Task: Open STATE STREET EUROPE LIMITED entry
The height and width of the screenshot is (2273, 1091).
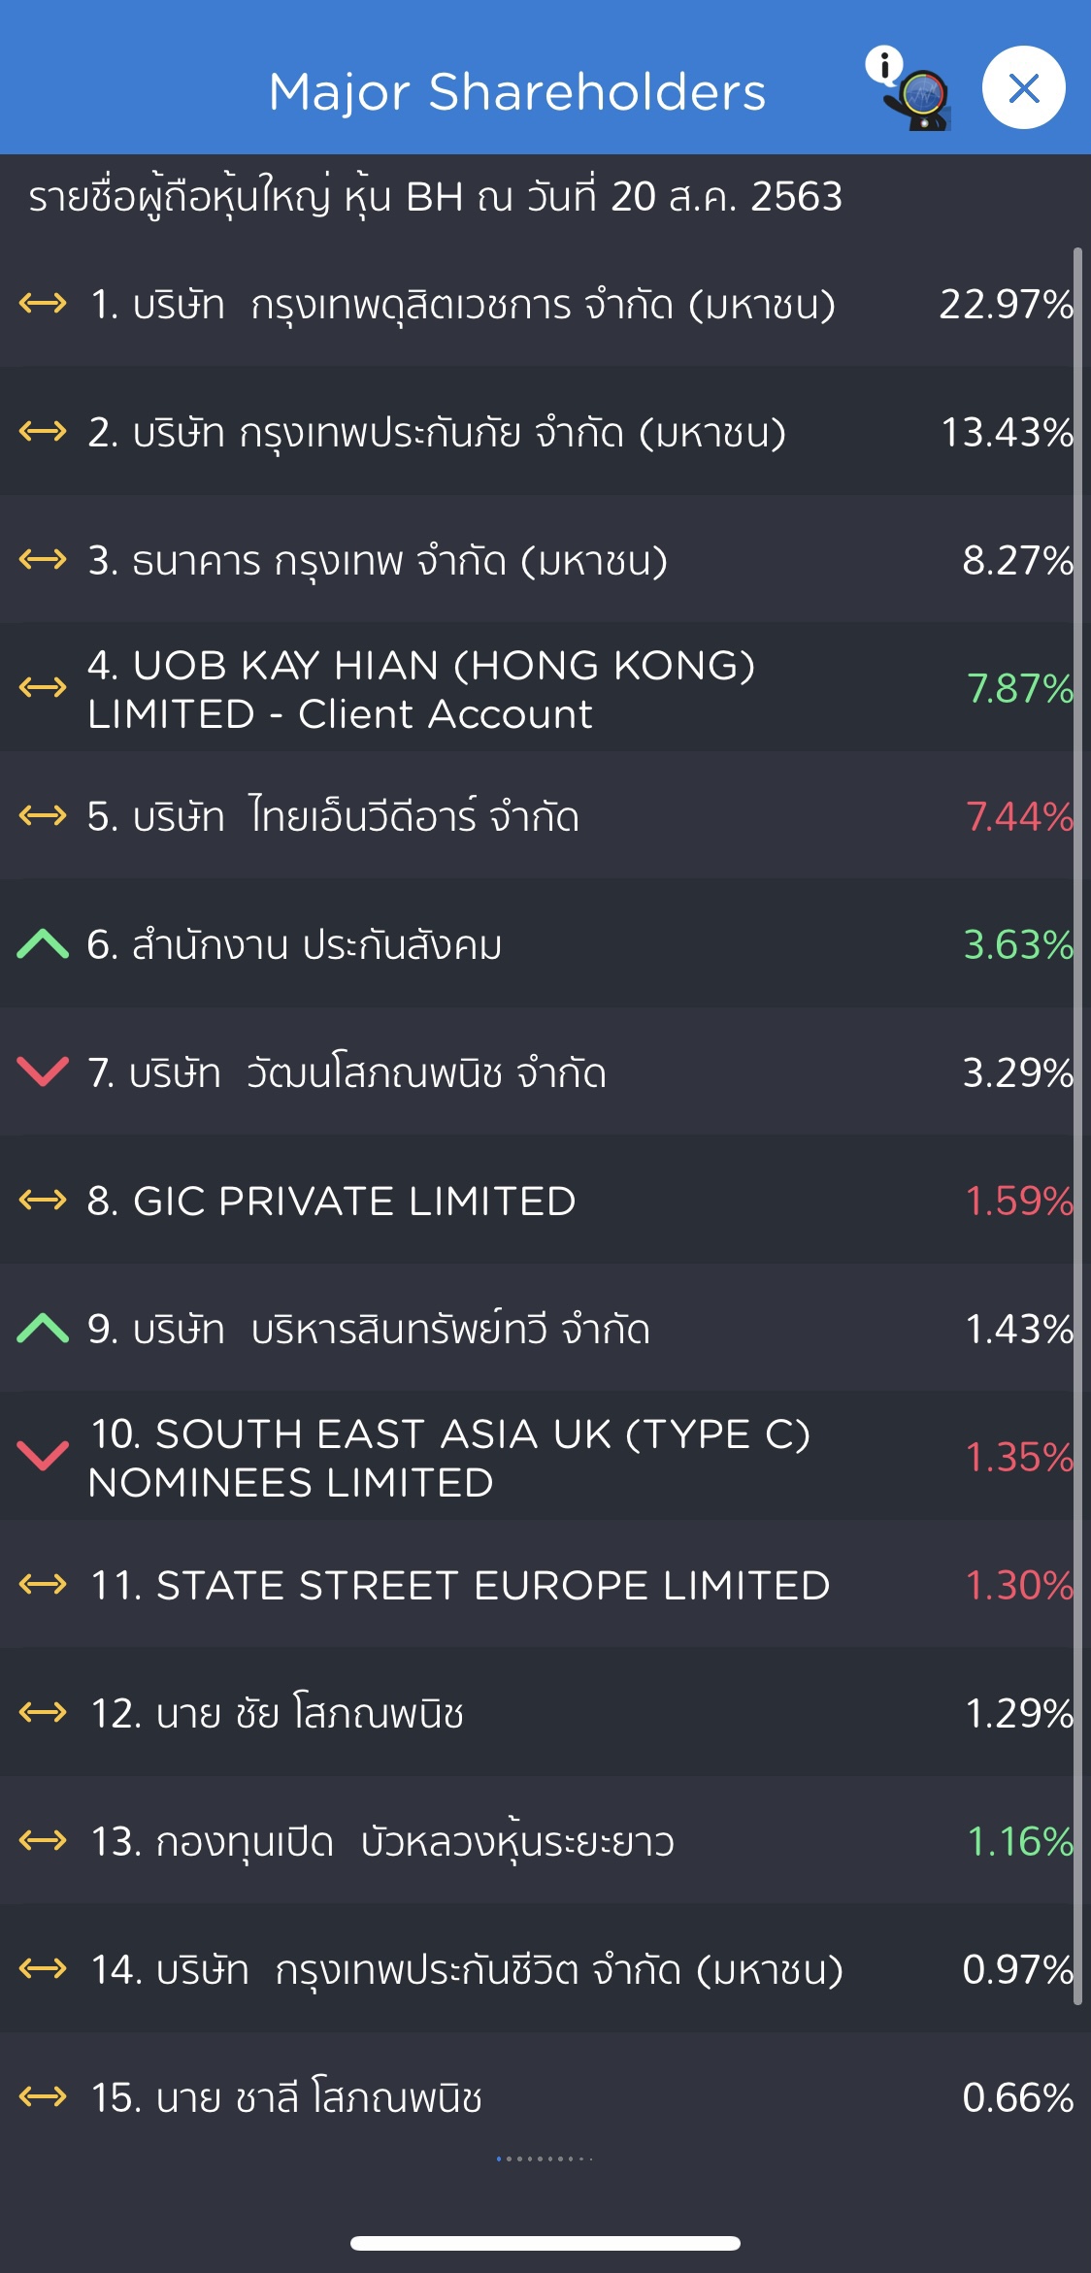Action: [x=460, y=1586]
